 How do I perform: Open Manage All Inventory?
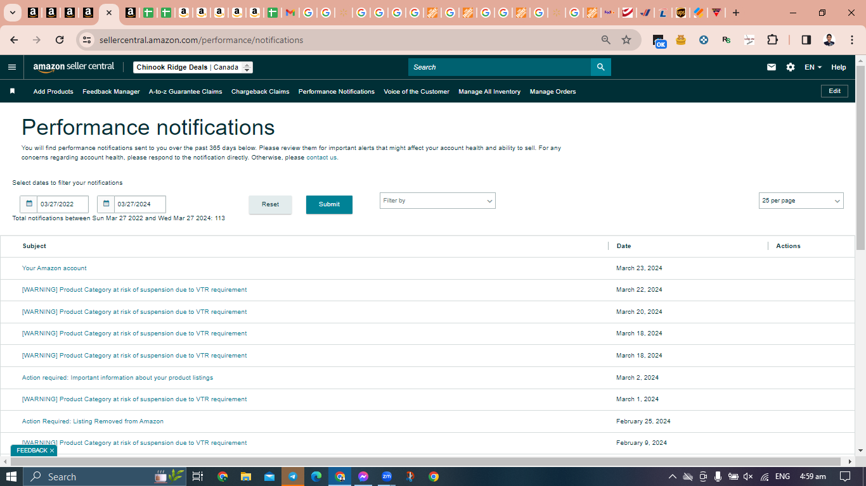tap(489, 92)
